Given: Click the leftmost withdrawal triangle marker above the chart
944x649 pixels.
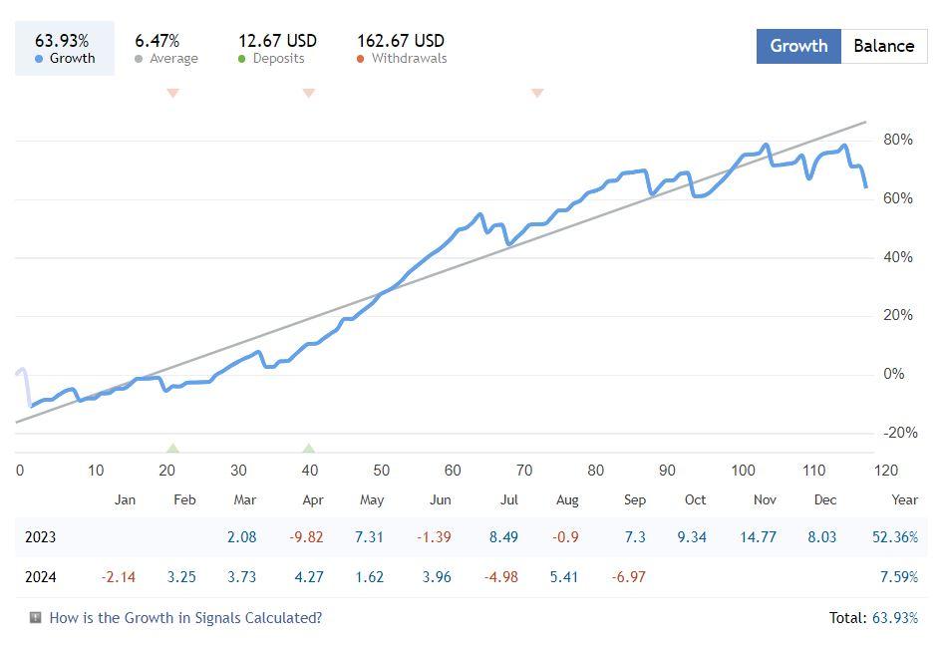Looking at the screenshot, I should [172, 93].
